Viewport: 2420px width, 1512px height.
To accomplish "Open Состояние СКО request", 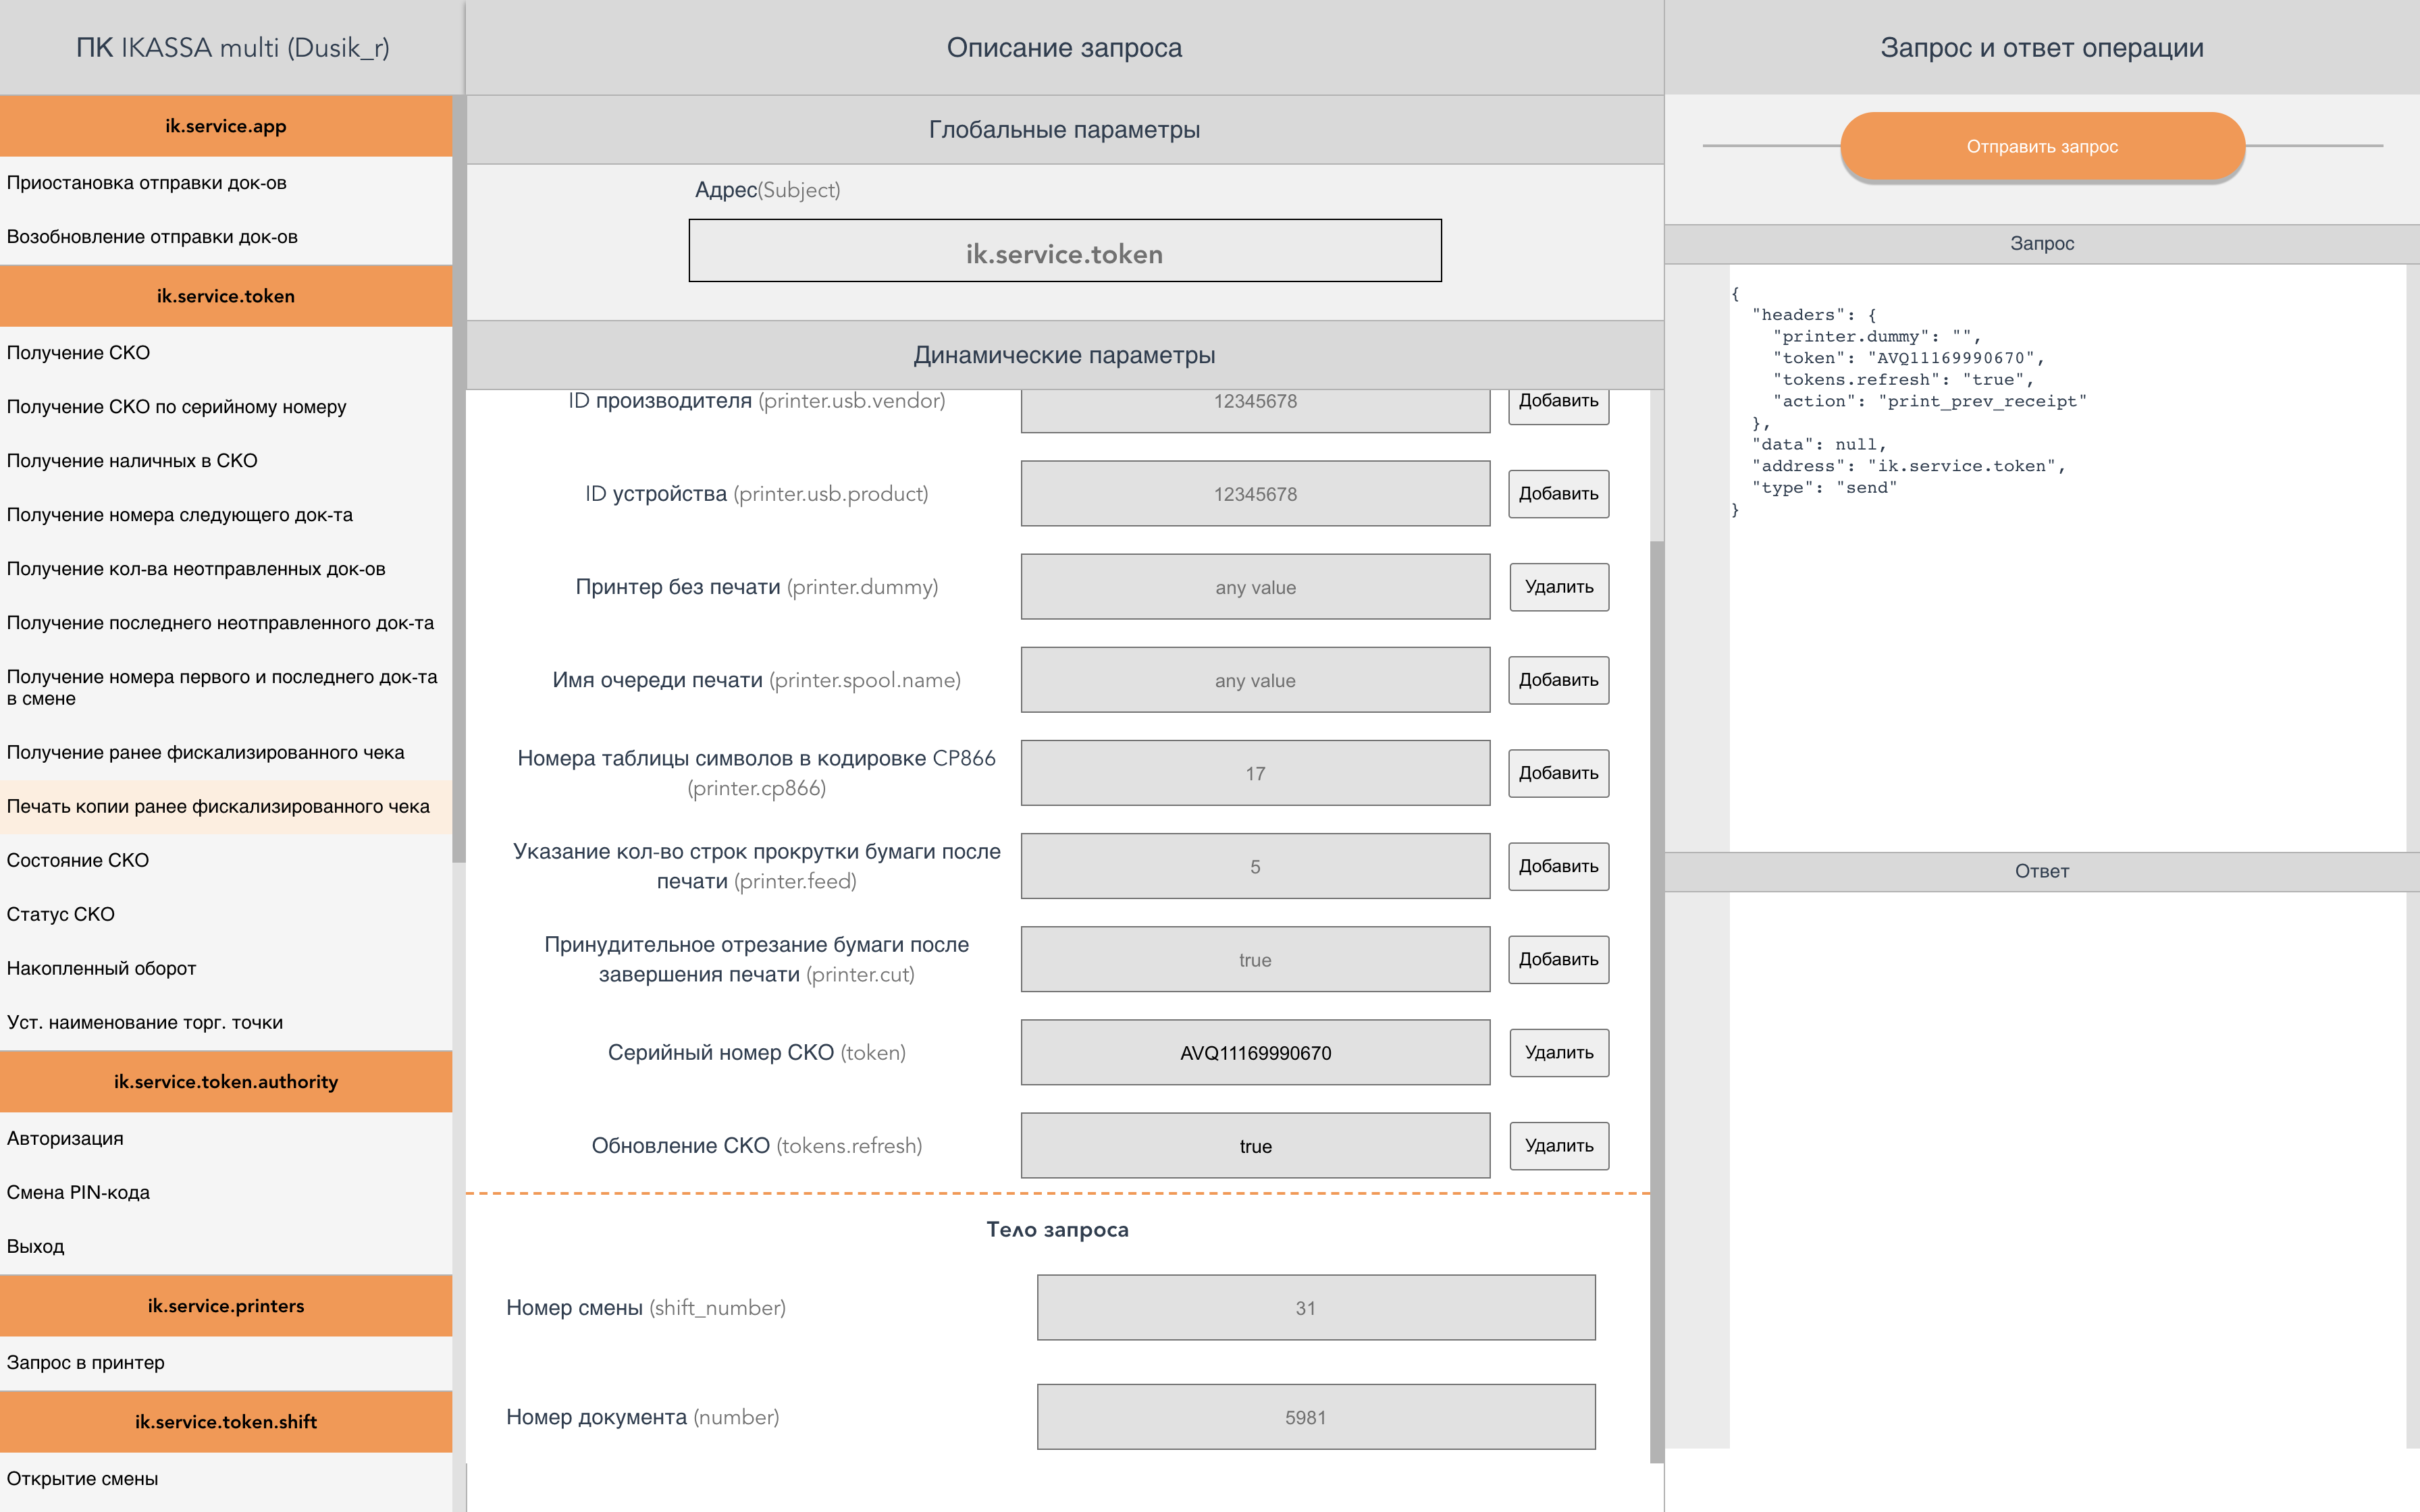I will click(78, 860).
